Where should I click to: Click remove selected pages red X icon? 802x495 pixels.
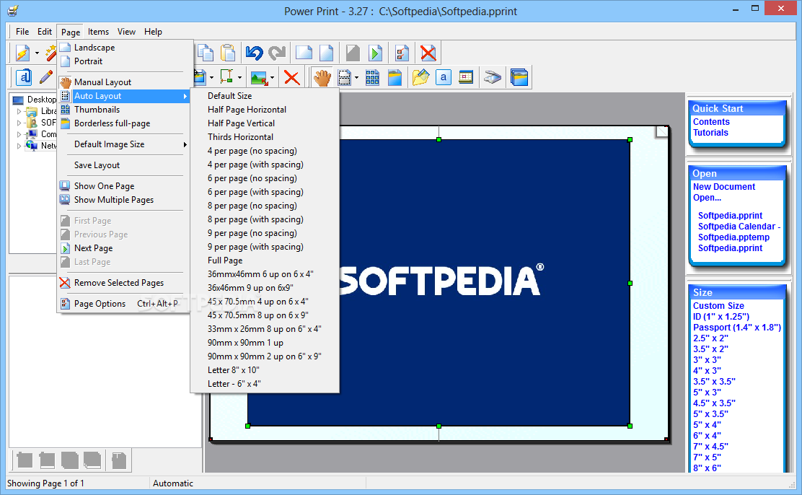(428, 53)
